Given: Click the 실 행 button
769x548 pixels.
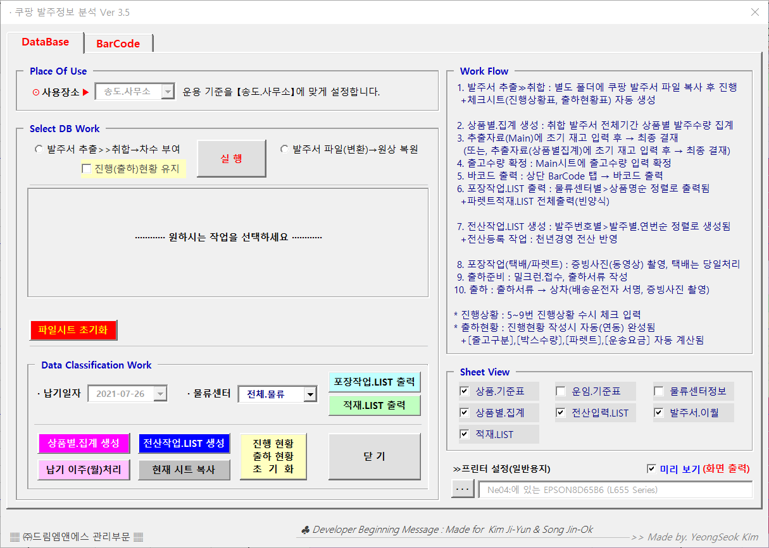Looking at the screenshot, I should 232,158.
